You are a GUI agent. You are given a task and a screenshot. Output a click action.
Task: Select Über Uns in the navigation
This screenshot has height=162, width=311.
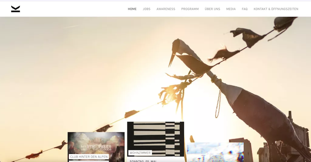pos(212,9)
